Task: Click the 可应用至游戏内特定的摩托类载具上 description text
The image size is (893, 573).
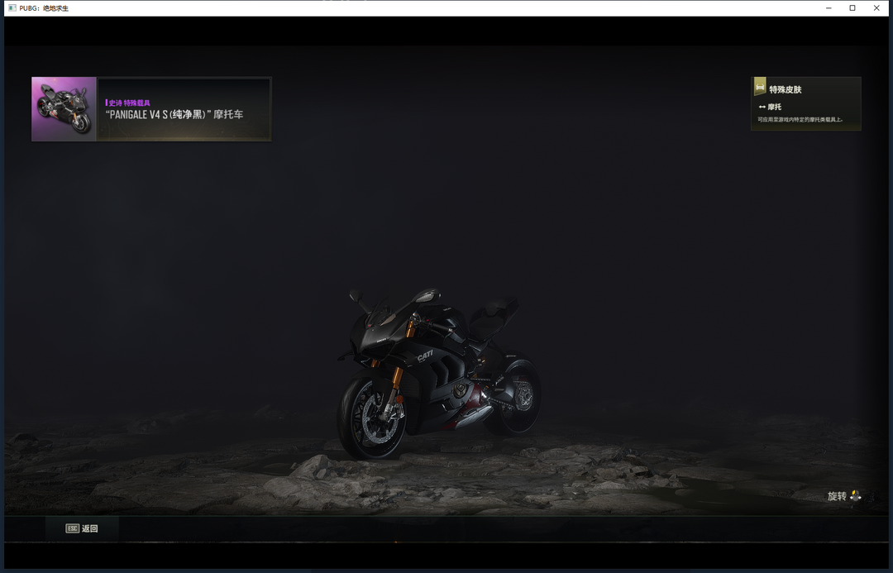Action: click(800, 120)
